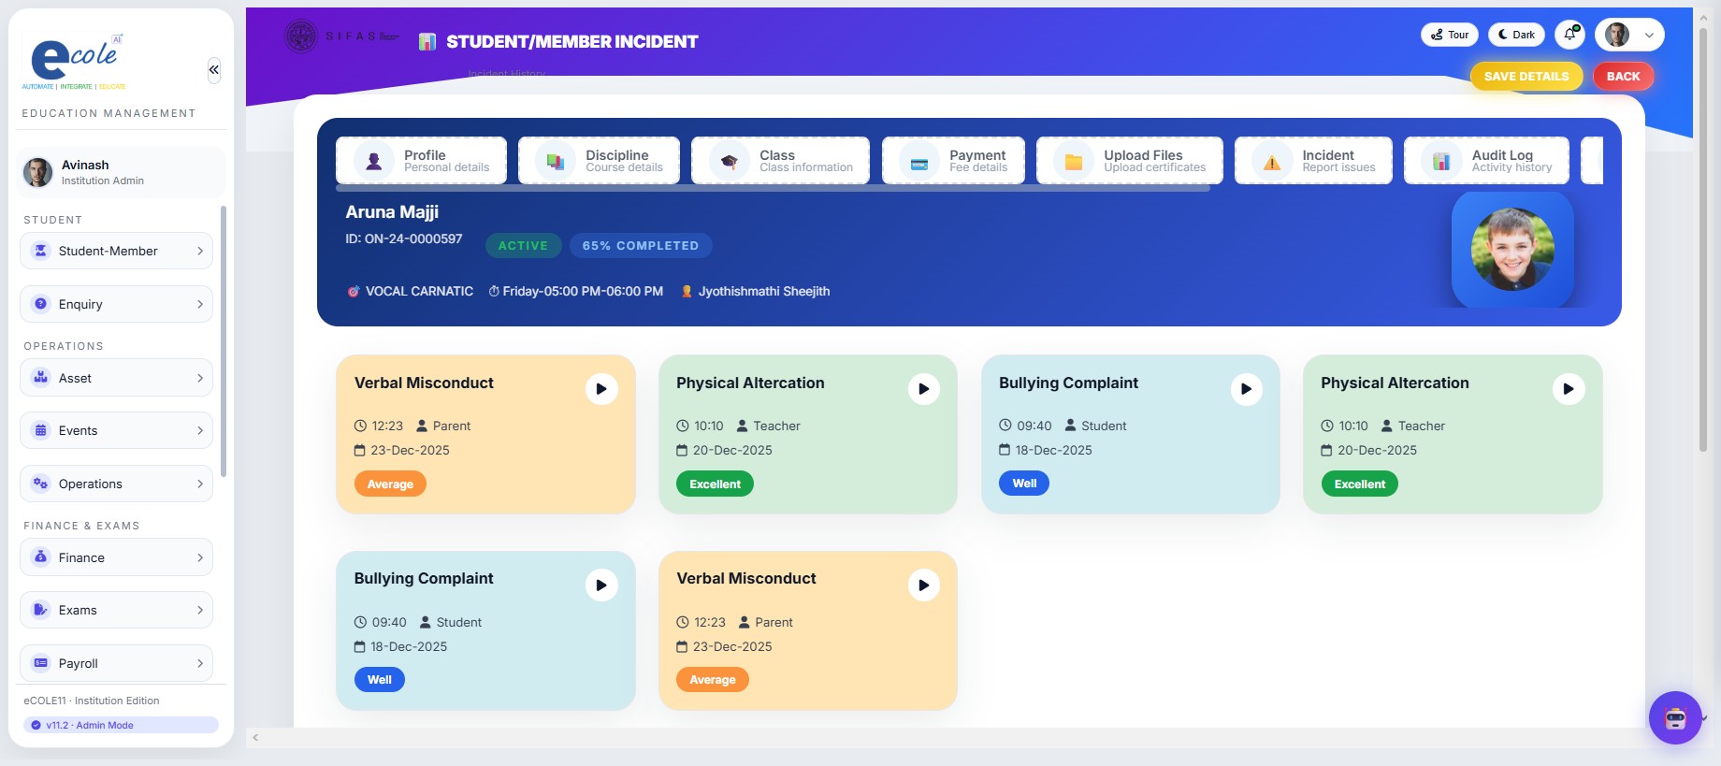Screen dimensions: 1721x766
Task: Start the Tour
Action: point(1450,35)
